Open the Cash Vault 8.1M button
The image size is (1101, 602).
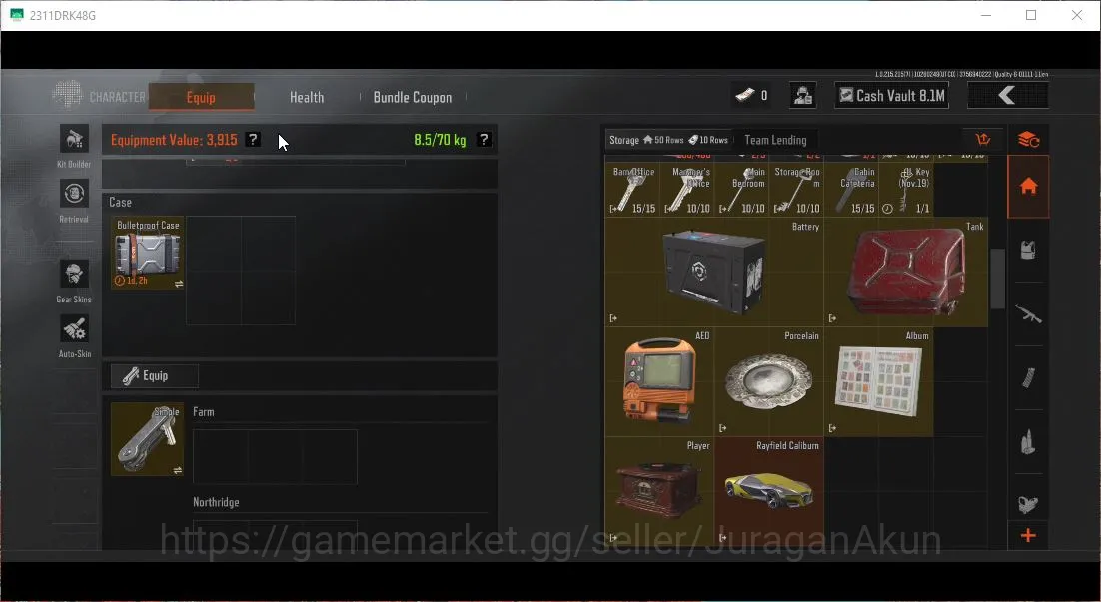[892, 96]
